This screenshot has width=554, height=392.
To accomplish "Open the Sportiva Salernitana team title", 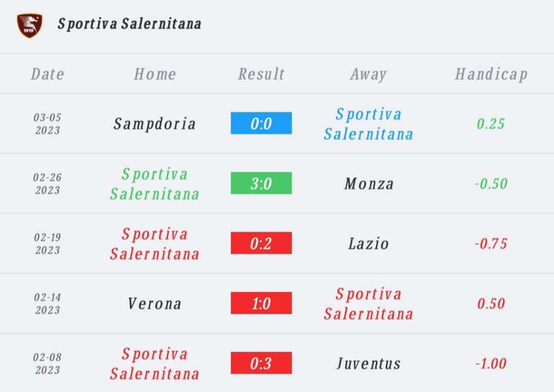I will pyautogui.click(x=129, y=24).
